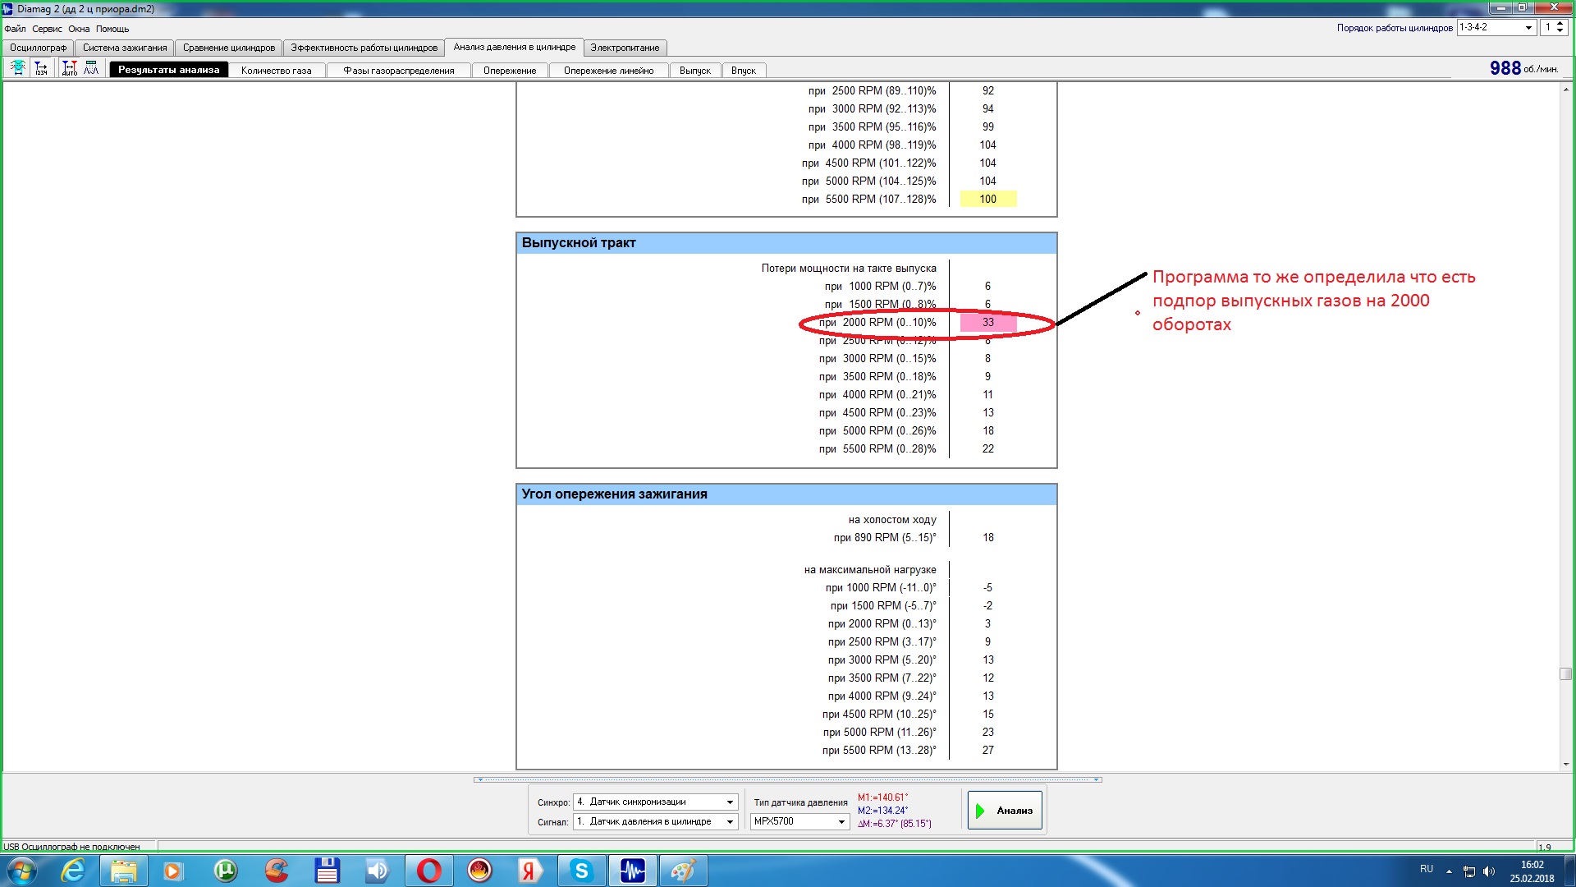The width and height of the screenshot is (1576, 887).
Task: Click the при 5500 RPM (13..28)° row label
Action: (x=879, y=751)
